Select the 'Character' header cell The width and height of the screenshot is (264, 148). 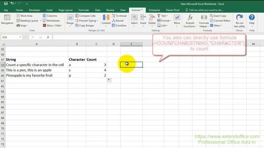click(77, 60)
